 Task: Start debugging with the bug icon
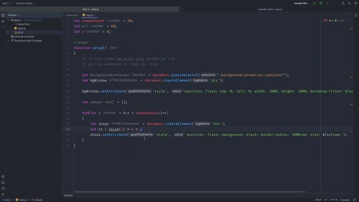pos(321,3)
